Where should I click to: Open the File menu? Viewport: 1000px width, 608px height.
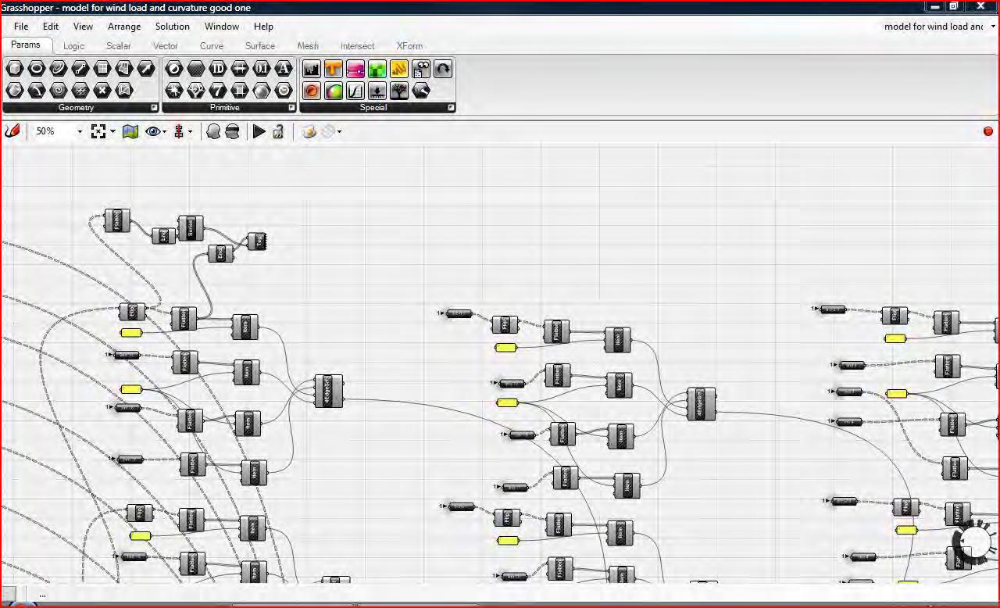[x=21, y=27]
